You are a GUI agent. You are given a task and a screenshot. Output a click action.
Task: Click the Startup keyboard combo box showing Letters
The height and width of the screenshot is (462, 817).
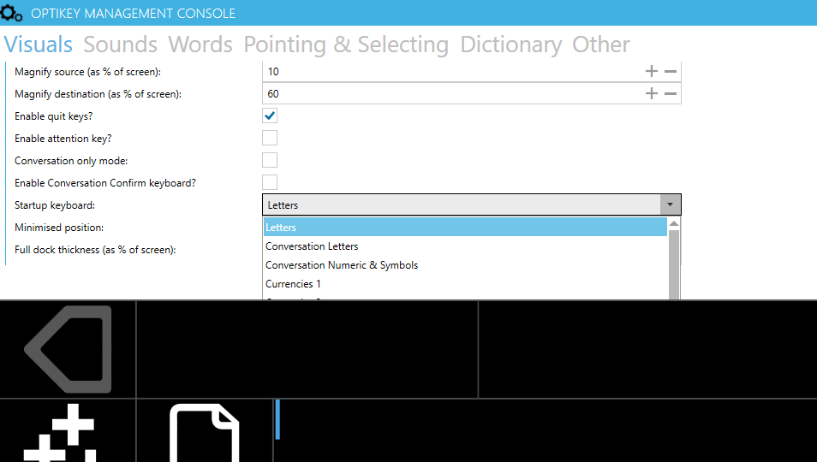tap(472, 205)
